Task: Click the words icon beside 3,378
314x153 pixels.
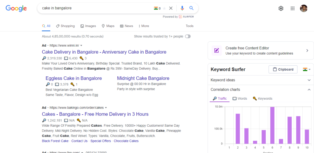Action: (x=57, y=84)
